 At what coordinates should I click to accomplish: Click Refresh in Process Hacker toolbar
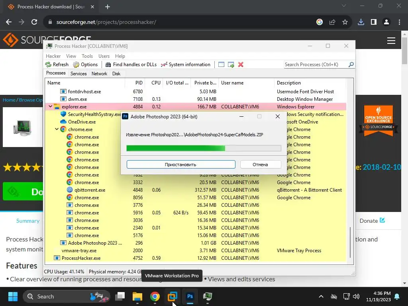point(57,65)
